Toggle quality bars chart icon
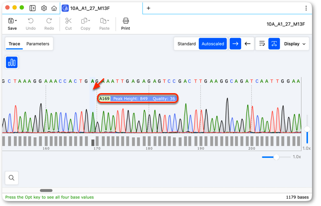This screenshot has height=206, width=321. click(12, 63)
